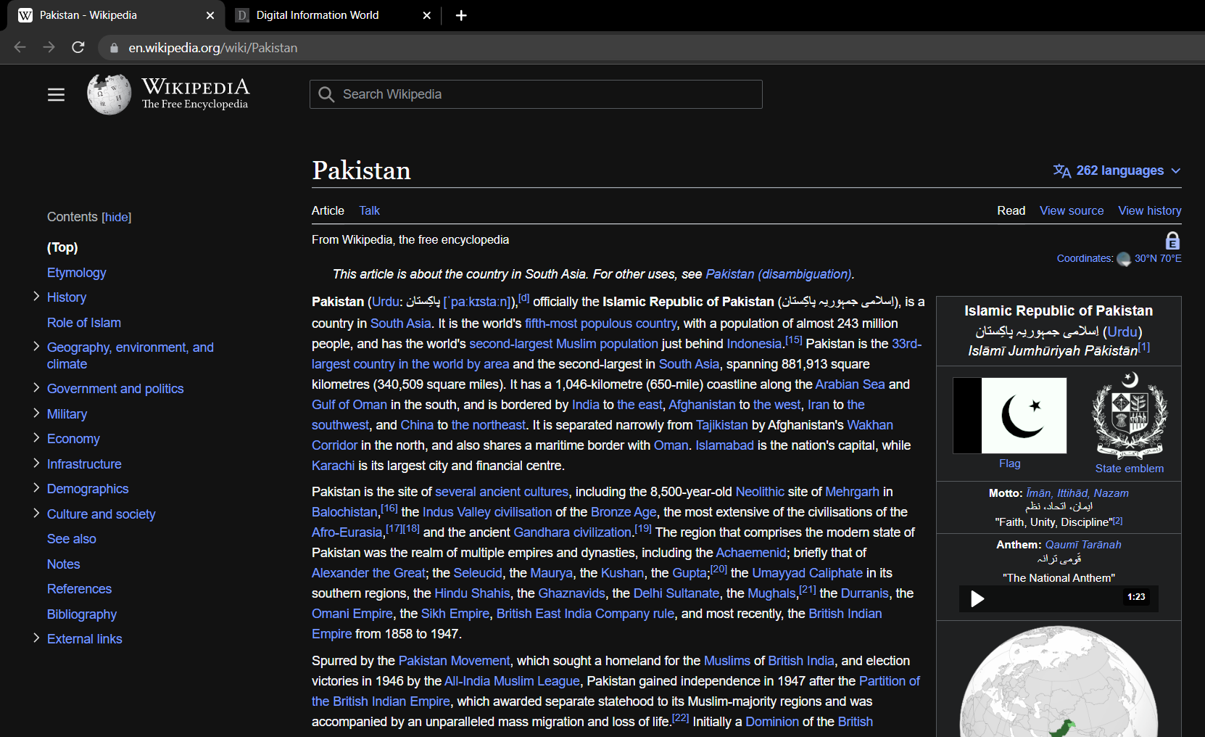The height and width of the screenshot is (737, 1205).
Task: Click the Wikipedia globe logo
Action: 109,94
